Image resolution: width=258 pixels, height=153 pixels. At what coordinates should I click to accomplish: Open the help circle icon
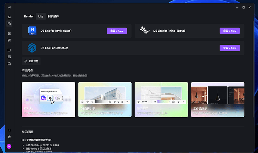click(x=9, y=137)
